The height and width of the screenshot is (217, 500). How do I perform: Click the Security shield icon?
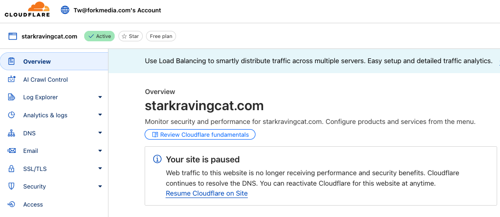12,187
